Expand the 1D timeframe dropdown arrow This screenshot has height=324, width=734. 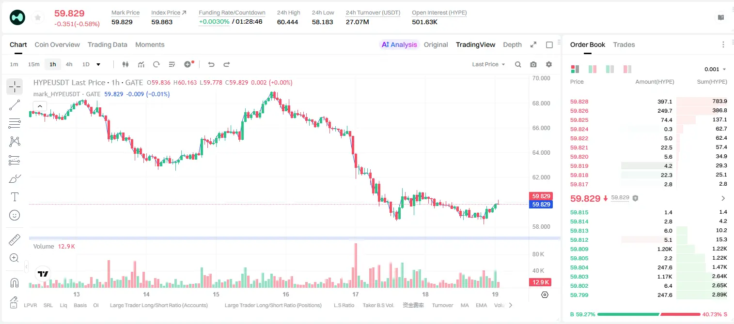[x=98, y=64]
